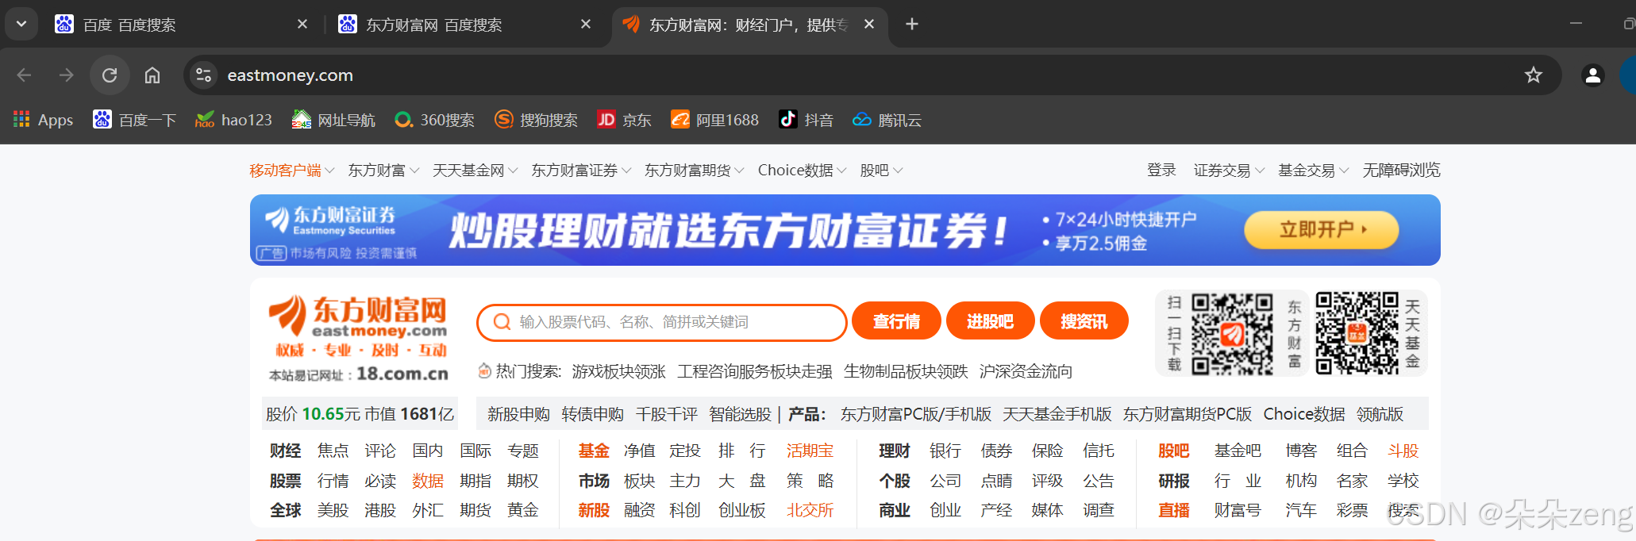Image resolution: width=1636 pixels, height=541 pixels.
Task: Open the 活期宝 link
Action: [810, 451]
